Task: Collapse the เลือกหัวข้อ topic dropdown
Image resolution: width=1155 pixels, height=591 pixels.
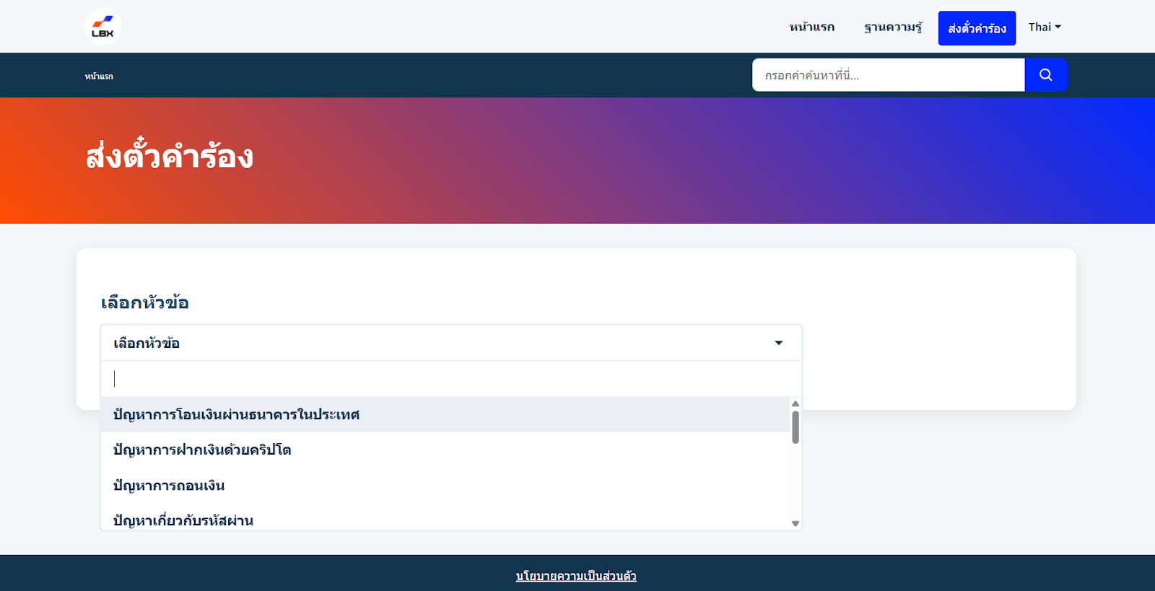Action: (x=451, y=343)
